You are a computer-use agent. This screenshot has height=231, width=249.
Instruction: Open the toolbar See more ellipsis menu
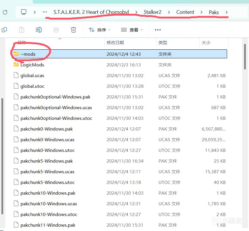pos(158,30)
